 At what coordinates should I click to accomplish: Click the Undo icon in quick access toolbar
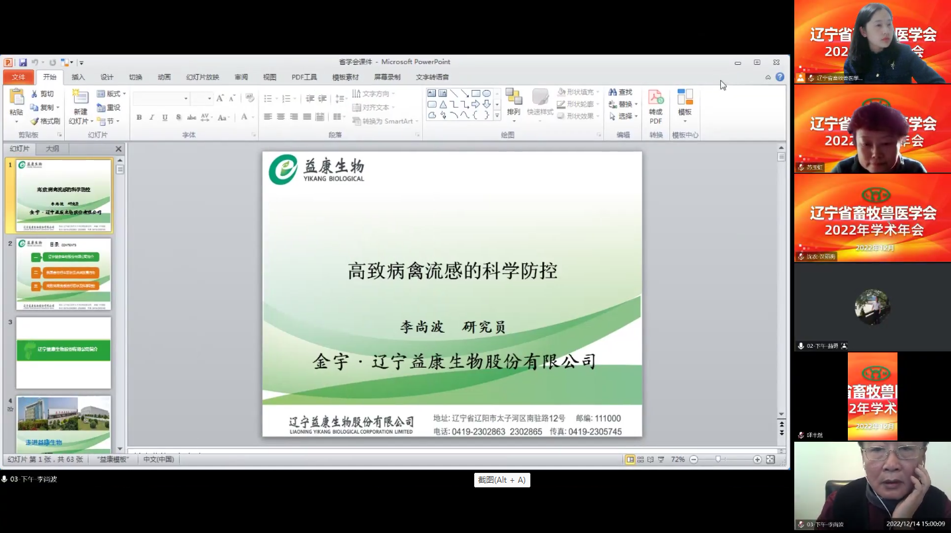[34, 62]
